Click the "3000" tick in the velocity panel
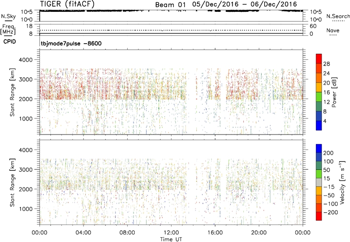This screenshot has height=242, width=350. [26, 169]
